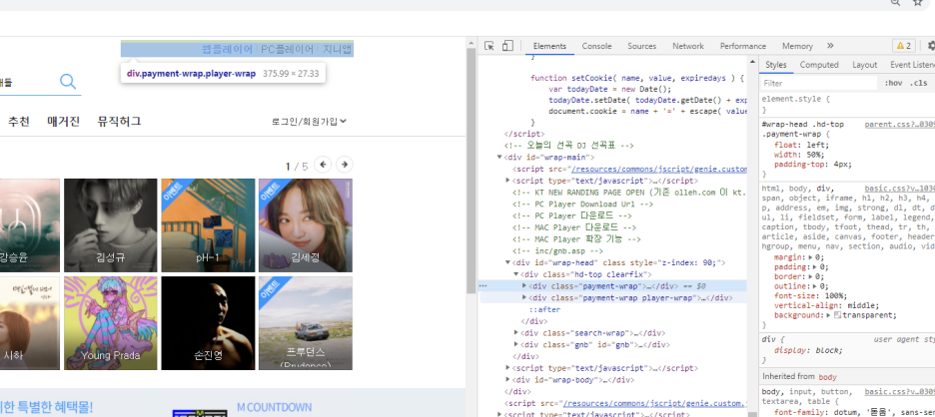
Task: Expand the outline shorthand property triangle
Action: point(815,286)
